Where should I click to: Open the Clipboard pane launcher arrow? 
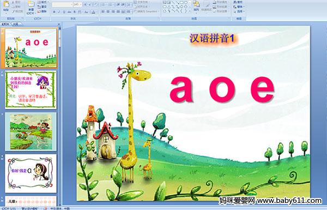tap(22, 19)
